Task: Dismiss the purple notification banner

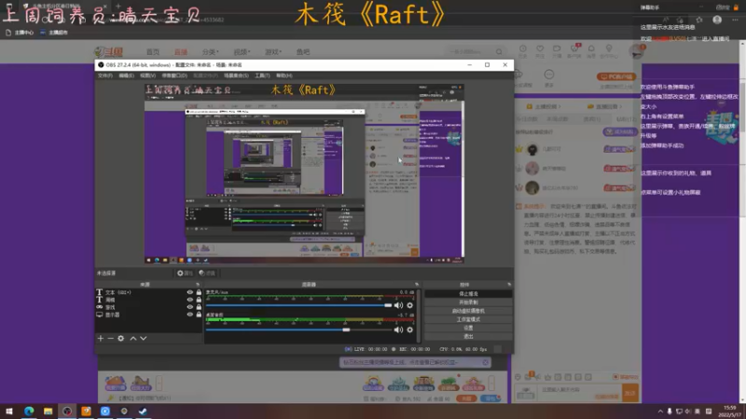Action: 485,362
